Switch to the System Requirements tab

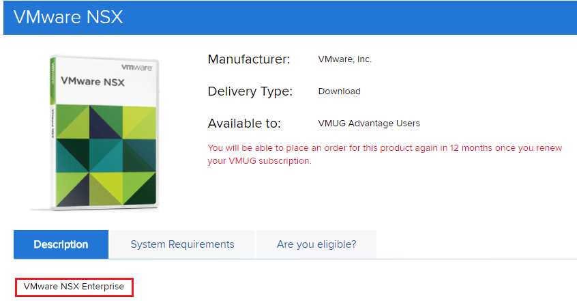(182, 244)
